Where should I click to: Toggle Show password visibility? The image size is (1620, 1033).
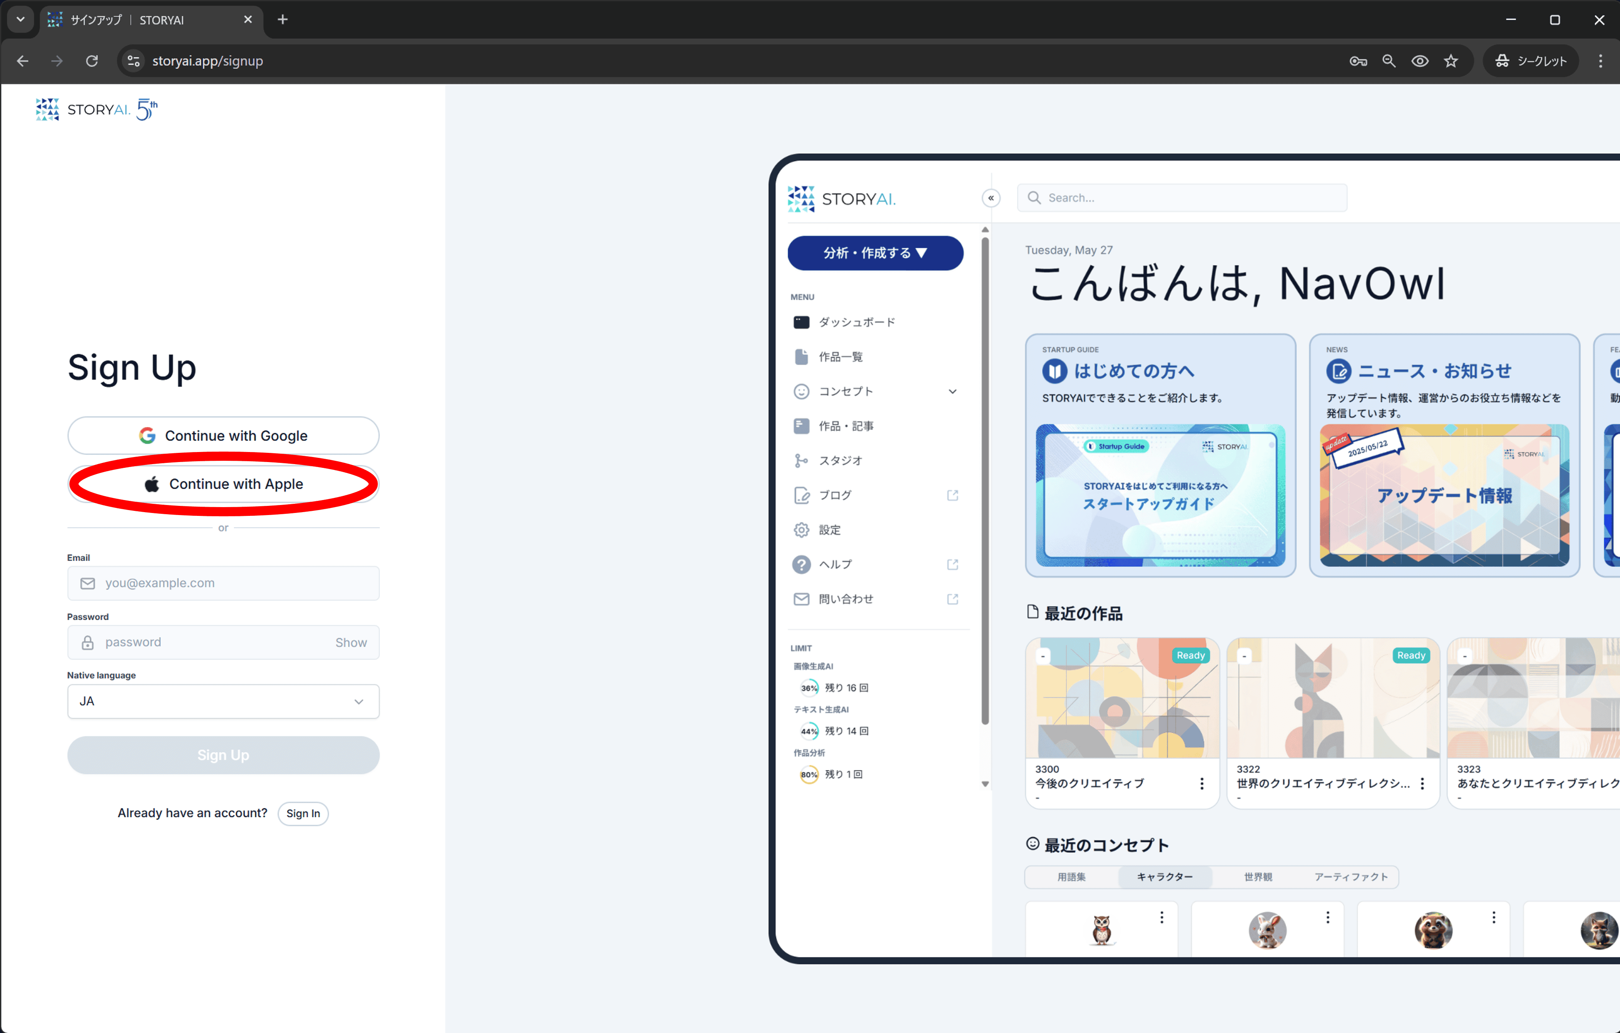[351, 642]
